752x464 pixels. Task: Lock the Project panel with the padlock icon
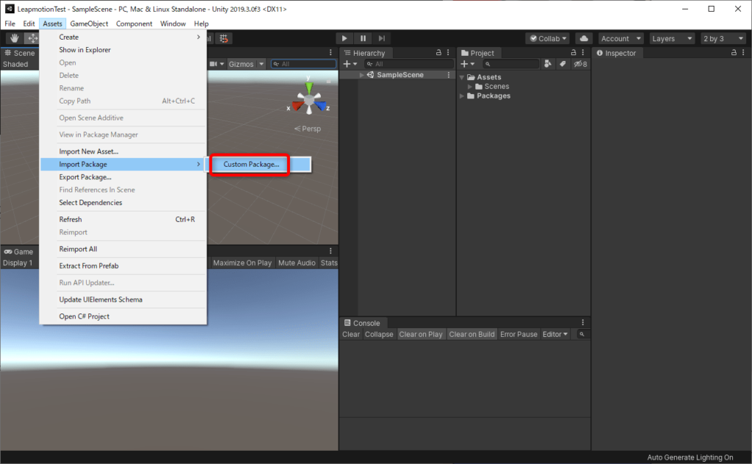[x=573, y=53]
